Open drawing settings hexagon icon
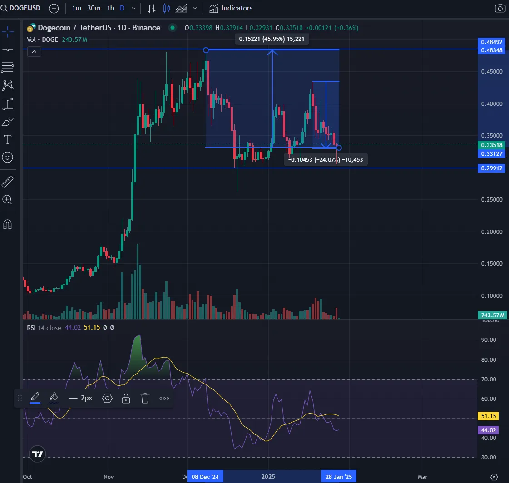Screen dimensions: 509x483 coord(108,398)
